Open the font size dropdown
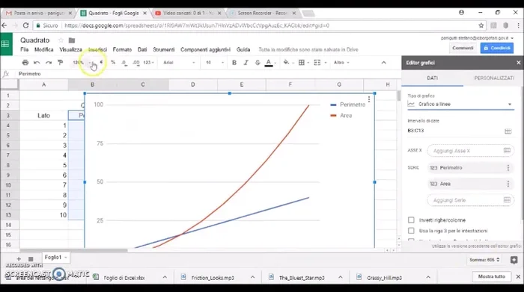The image size is (524, 292). (x=214, y=62)
